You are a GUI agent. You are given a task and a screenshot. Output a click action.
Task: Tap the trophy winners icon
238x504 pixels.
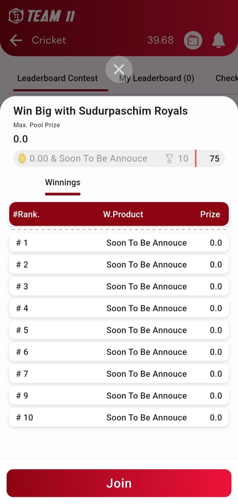click(x=169, y=158)
